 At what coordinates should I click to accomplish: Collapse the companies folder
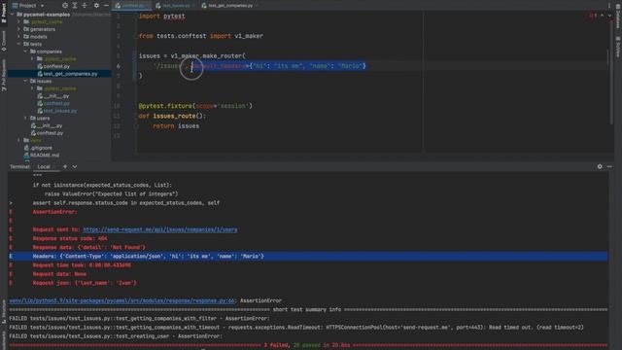[x=26, y=52]
